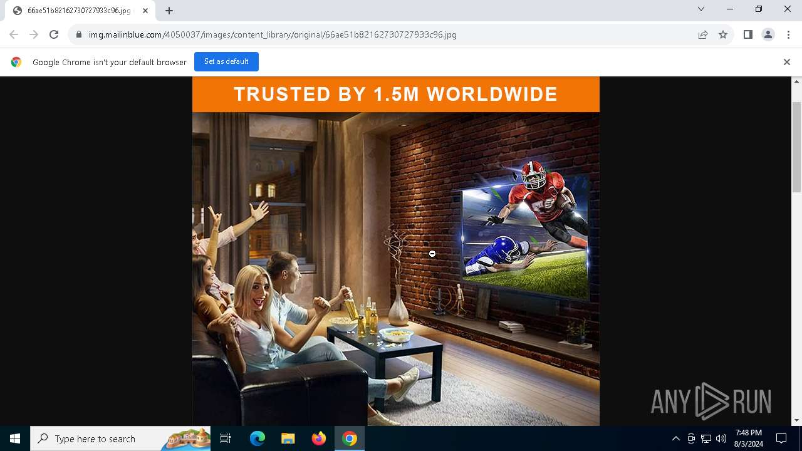Click the scrollbar up arrow
This screenshot has height=451, width=802.
click(797, 81)
